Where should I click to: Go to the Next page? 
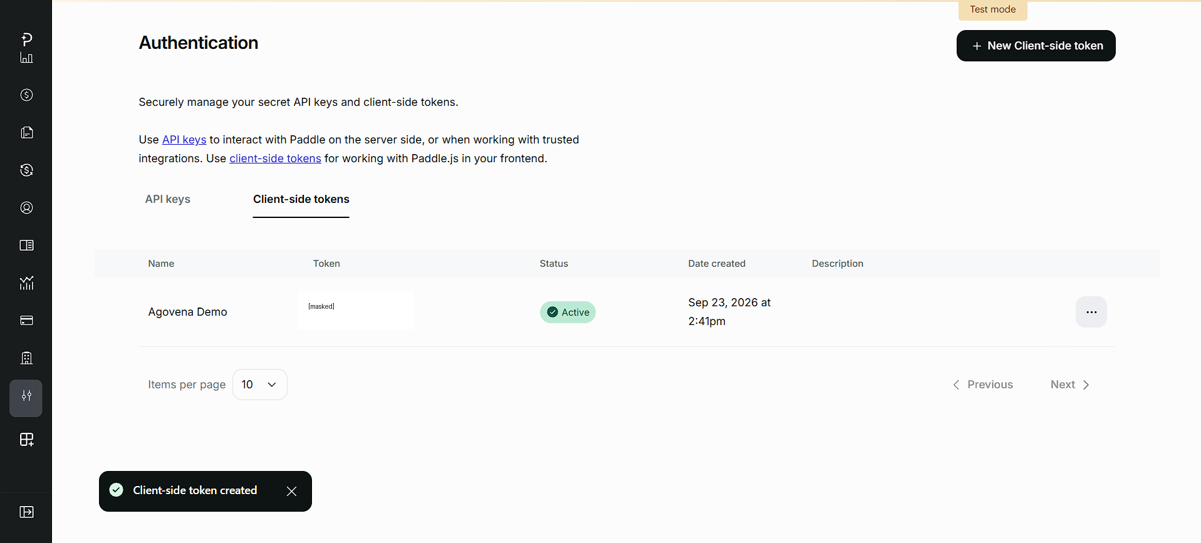point(1070,385)
